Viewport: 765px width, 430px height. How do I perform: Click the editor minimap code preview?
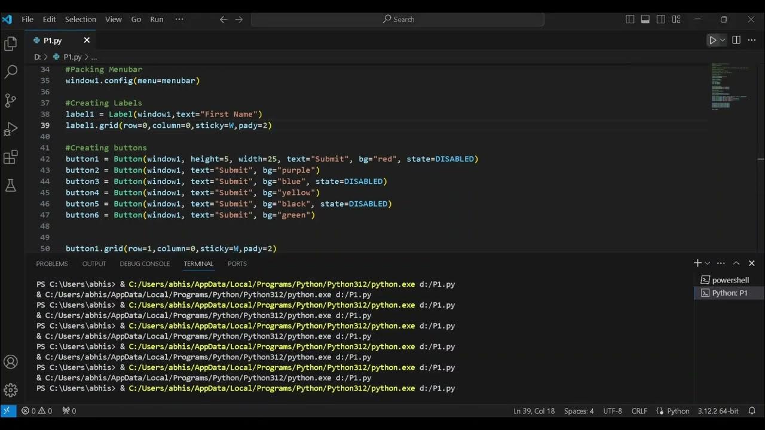(729, 87)
